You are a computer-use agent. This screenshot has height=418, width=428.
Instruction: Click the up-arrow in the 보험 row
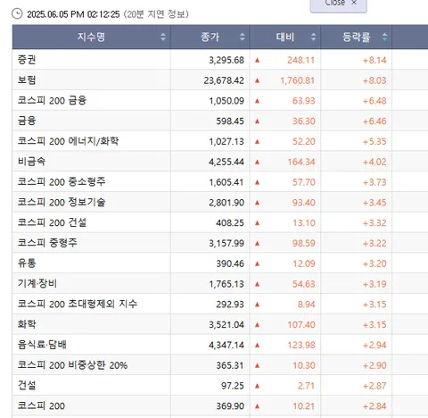(x=258, y=80)
